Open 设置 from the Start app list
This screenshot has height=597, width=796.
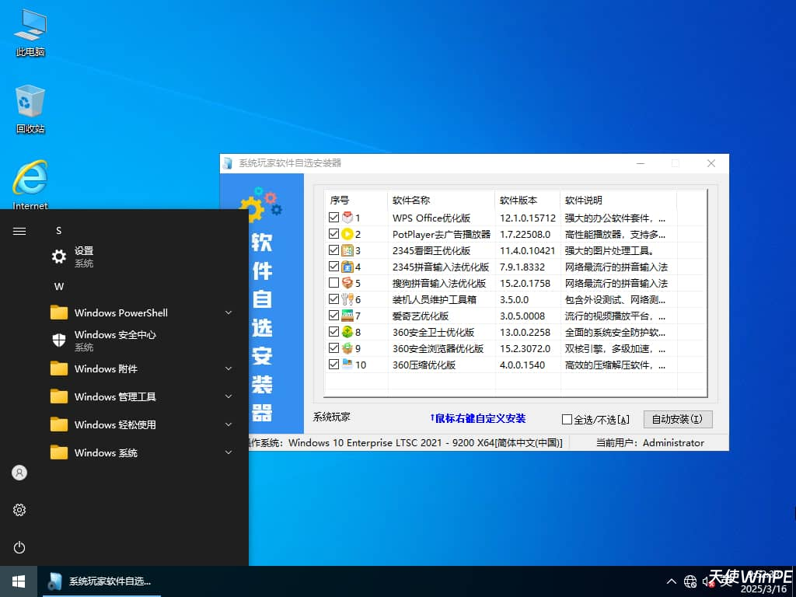click(142, 257)
